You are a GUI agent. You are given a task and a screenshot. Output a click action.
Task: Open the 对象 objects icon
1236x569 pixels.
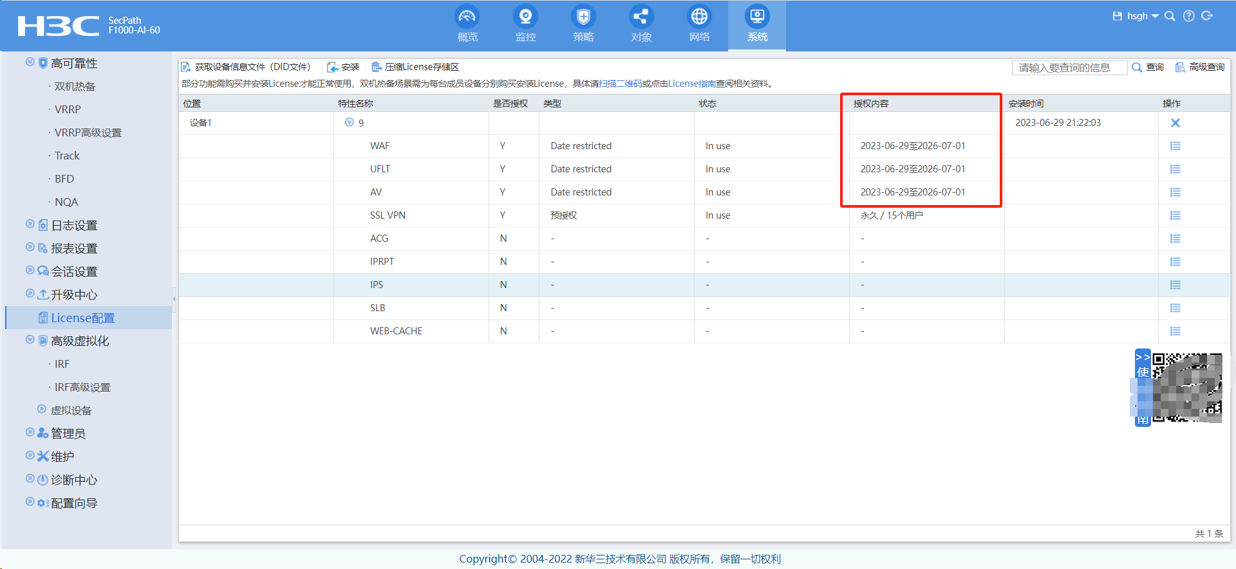pos(641,17)
